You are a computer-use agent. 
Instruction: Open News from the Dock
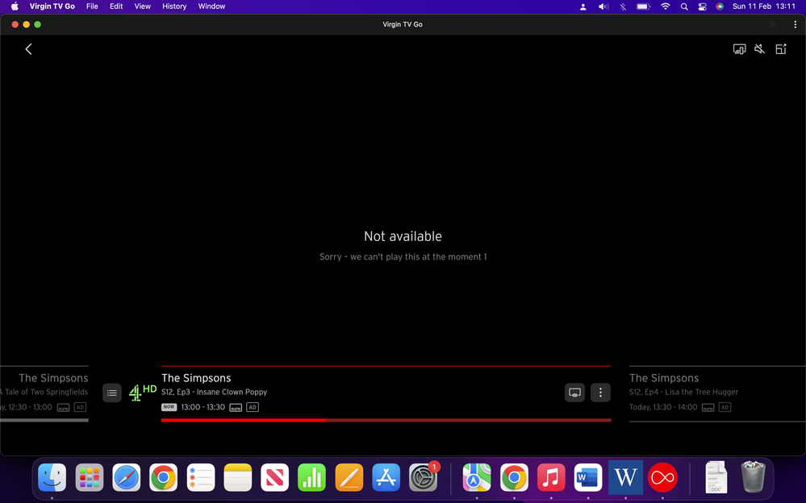tap(274, 477)
